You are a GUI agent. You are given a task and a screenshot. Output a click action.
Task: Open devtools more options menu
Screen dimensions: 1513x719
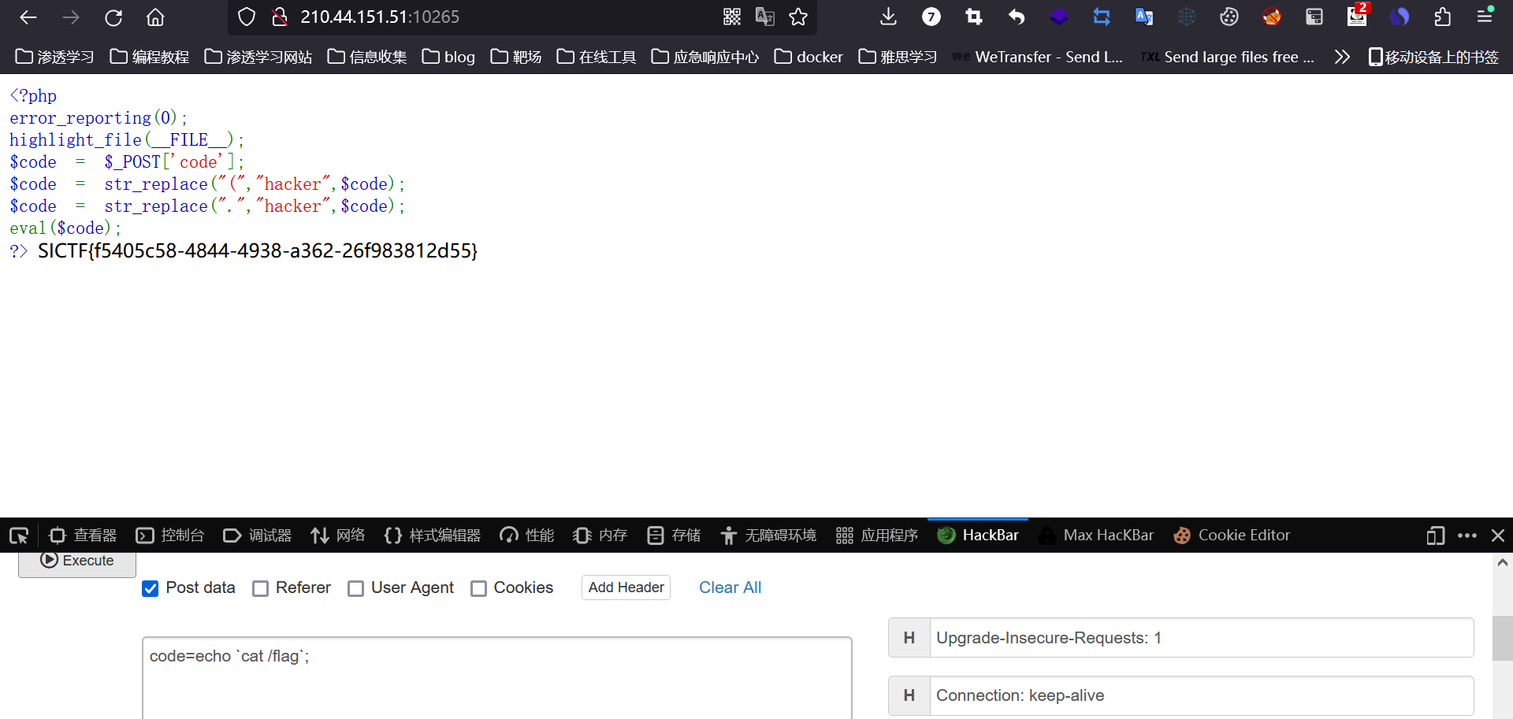click(x=1467, y=536)
